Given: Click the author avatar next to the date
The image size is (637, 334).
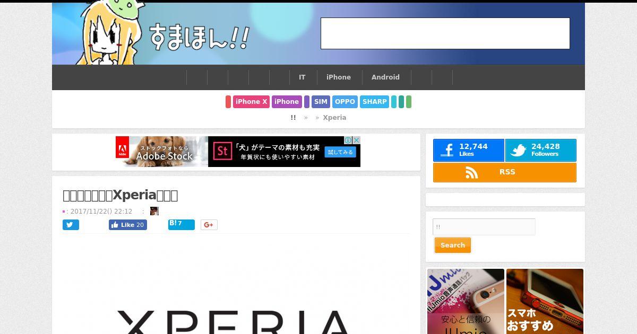Looking at the screenshot, I should pos(154,211).
